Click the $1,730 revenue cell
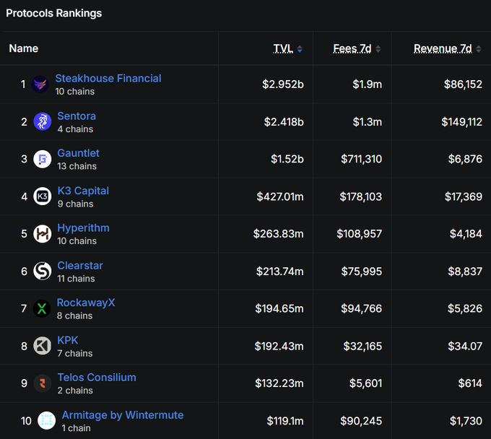The height and width of the screenshot is (439, 491). [466, 421]
